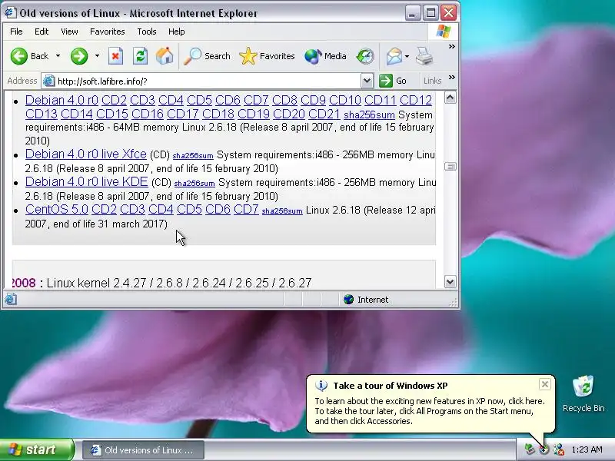Click the Debian CD13 link
Screen dimensions: 615x461
pos(42,114)
